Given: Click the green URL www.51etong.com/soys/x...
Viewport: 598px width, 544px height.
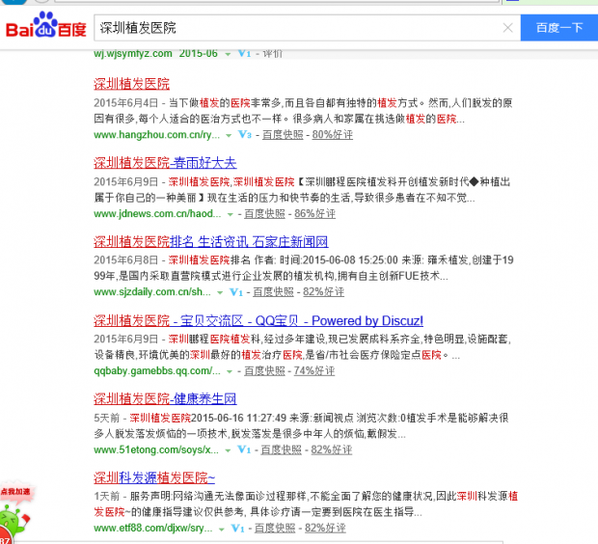Looking at the screenshot, I should click(156, 449).
